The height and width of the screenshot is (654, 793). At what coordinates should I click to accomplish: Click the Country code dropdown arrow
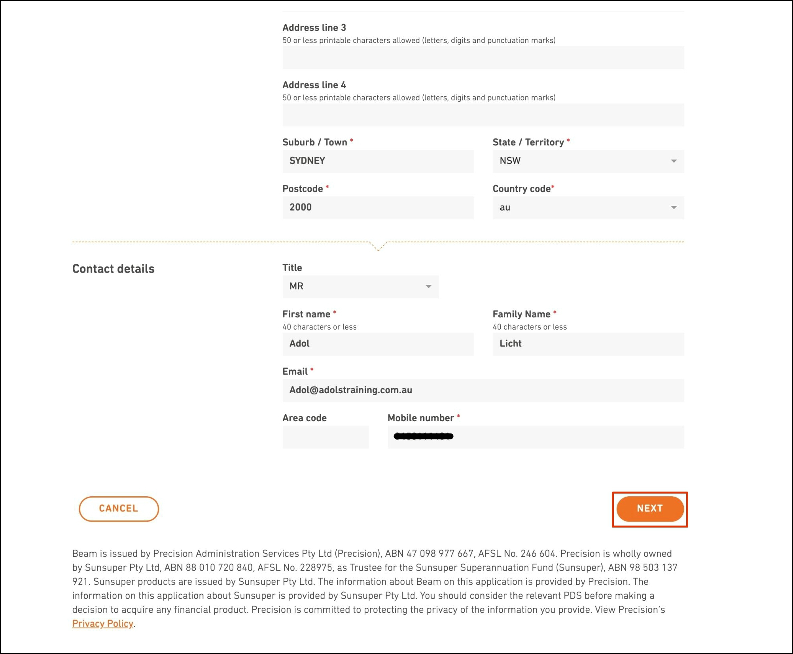coord(673,208)
